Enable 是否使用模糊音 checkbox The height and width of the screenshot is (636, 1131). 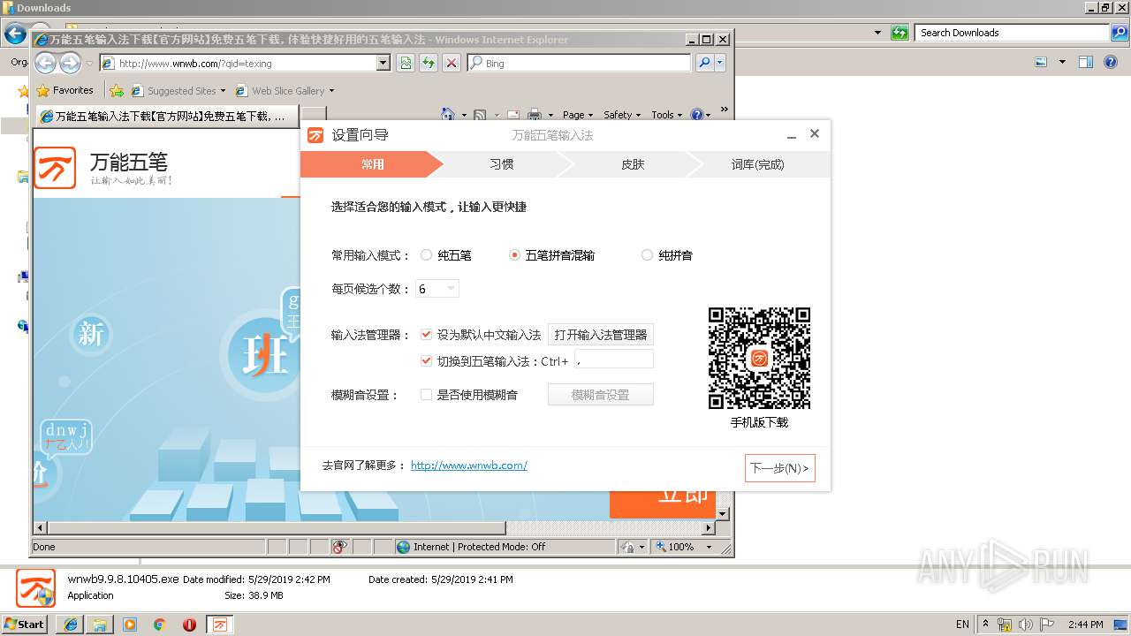click(427, 395)
